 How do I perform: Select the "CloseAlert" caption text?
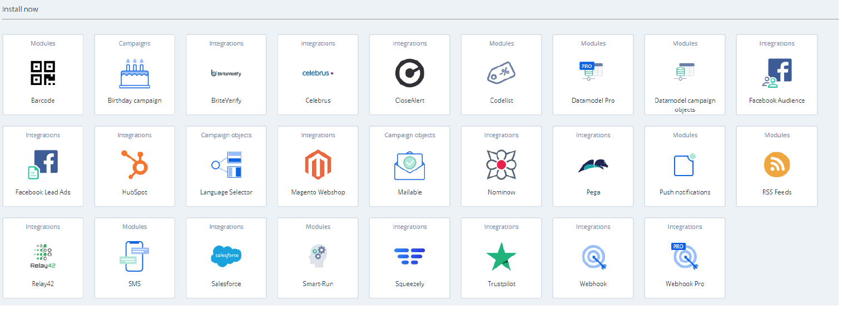(x=410, y=101)
